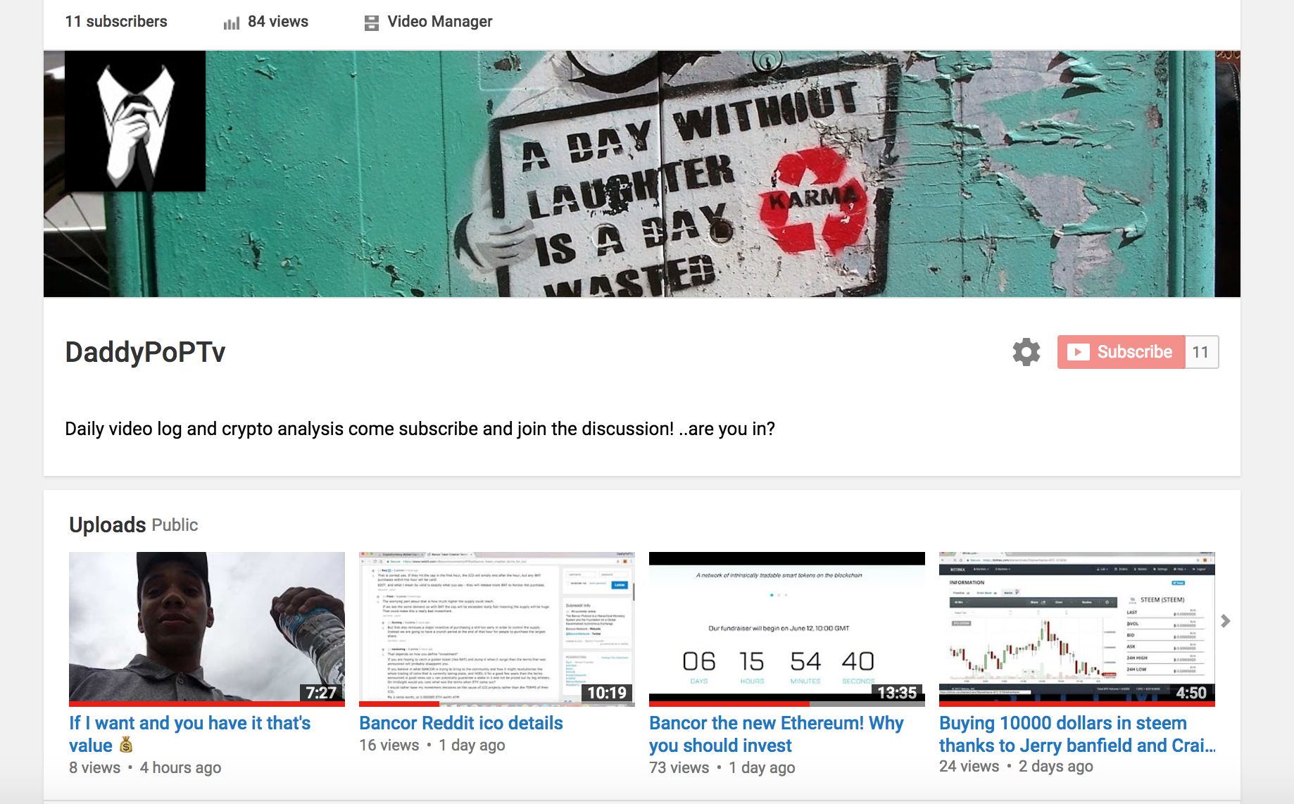Viewport: 1294px width, 804px height.
Task: Open Video Manager
Action: pyautogui.click(x=440, y=22)
